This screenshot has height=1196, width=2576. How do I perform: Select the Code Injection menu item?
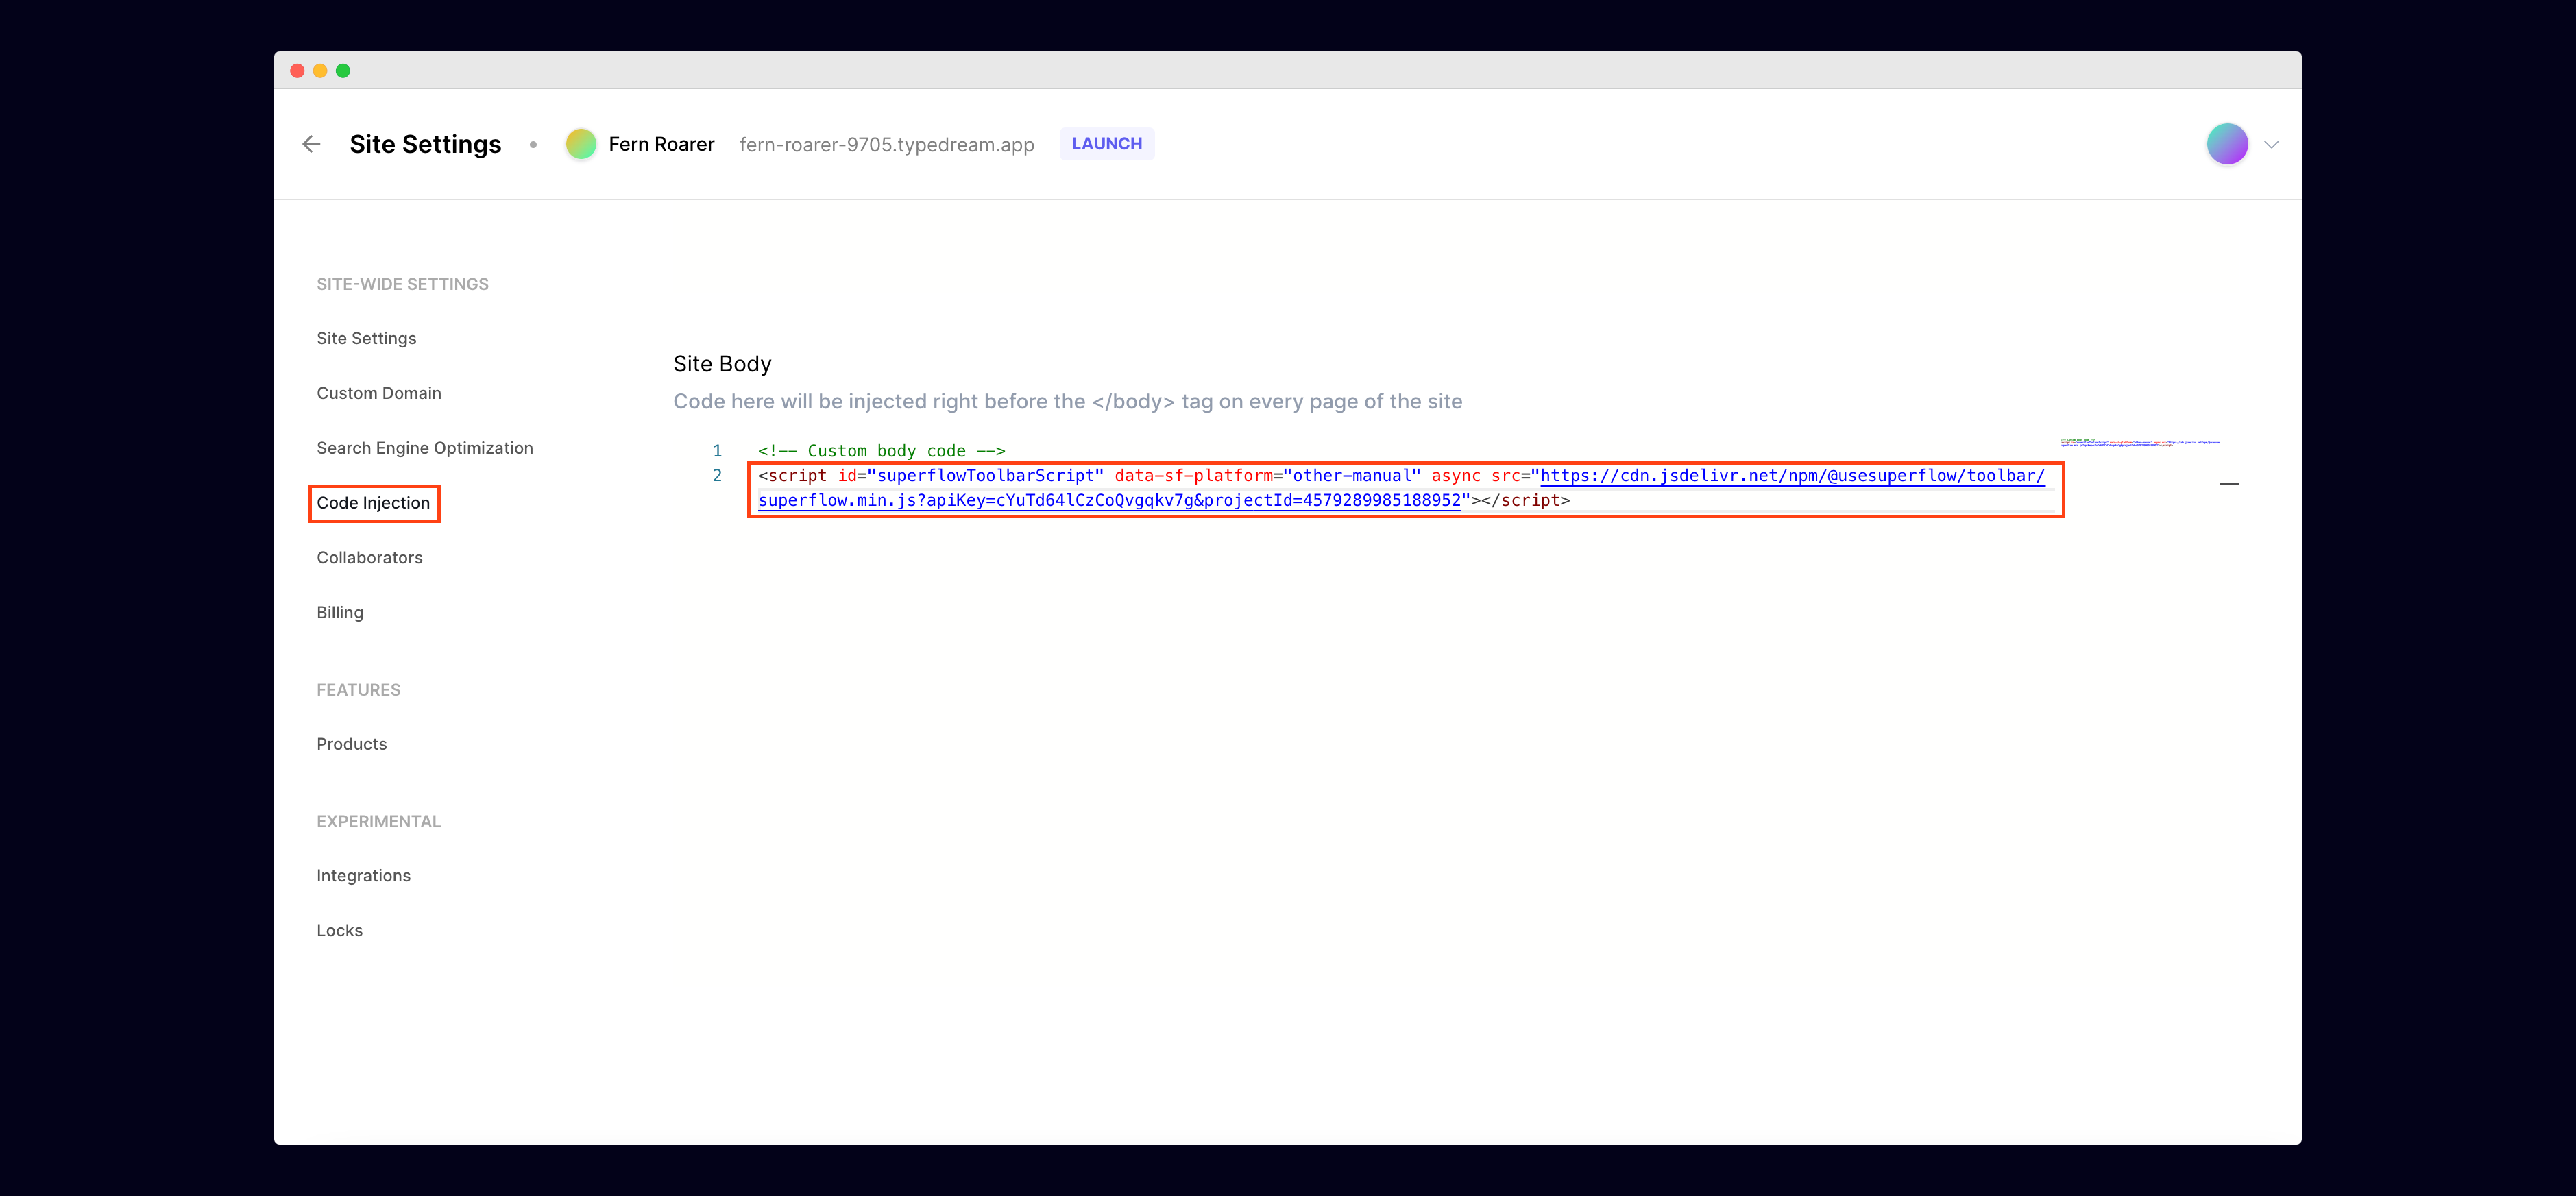pyautogui.click(x=373, y=503)
